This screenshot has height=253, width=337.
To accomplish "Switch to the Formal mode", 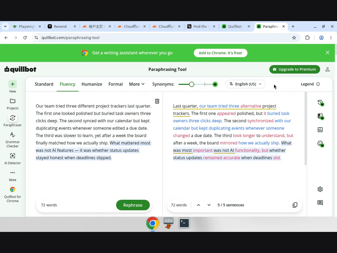I will tap(115, 84).
